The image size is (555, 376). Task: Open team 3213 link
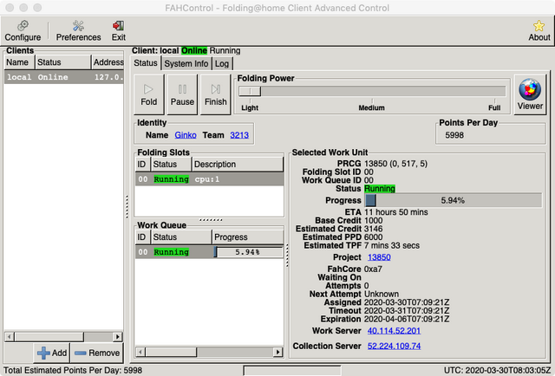pyautogui.click(x=240, y=135)
